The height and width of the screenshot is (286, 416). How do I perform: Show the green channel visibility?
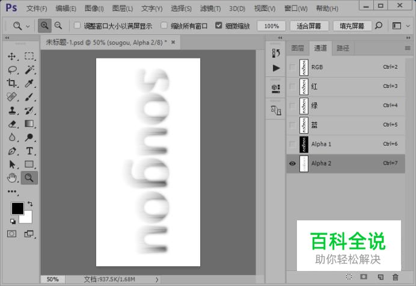coord(292,106)
